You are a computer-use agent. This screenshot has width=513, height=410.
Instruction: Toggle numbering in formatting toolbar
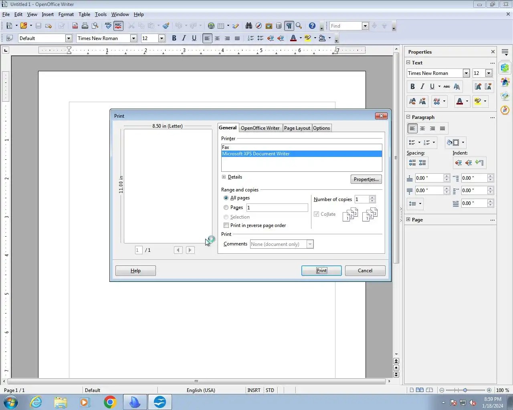coord(250,38)
